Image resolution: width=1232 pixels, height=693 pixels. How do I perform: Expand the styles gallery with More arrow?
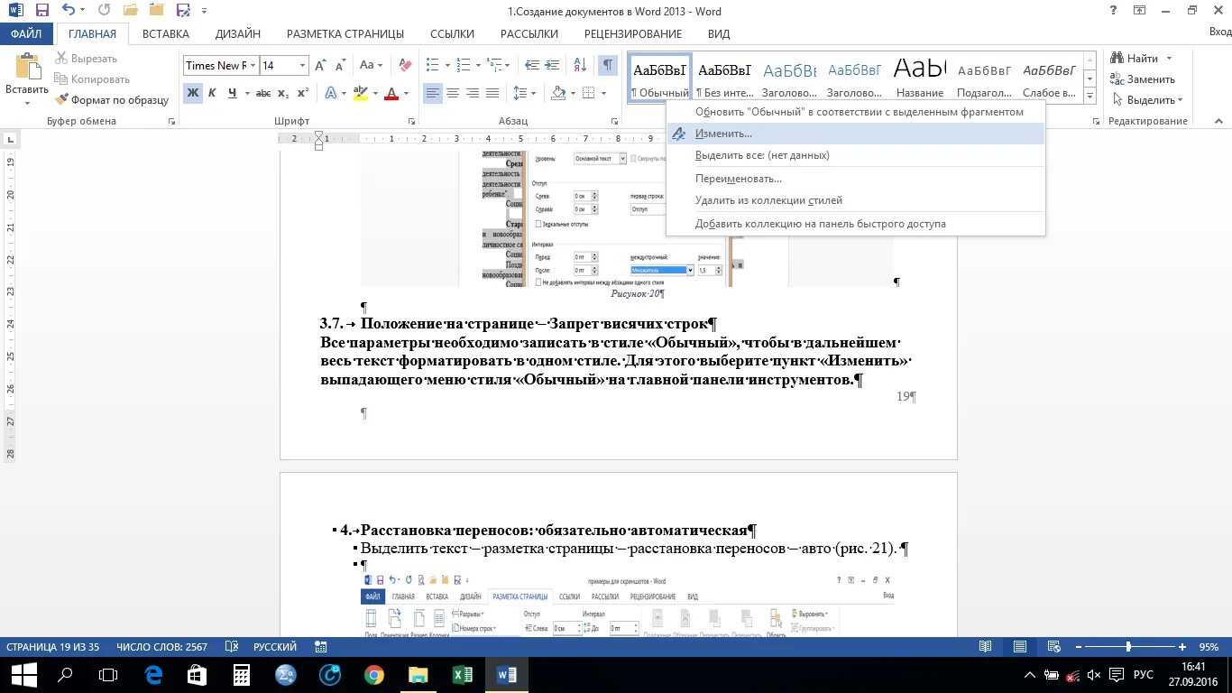click(x=1090, y=97)
